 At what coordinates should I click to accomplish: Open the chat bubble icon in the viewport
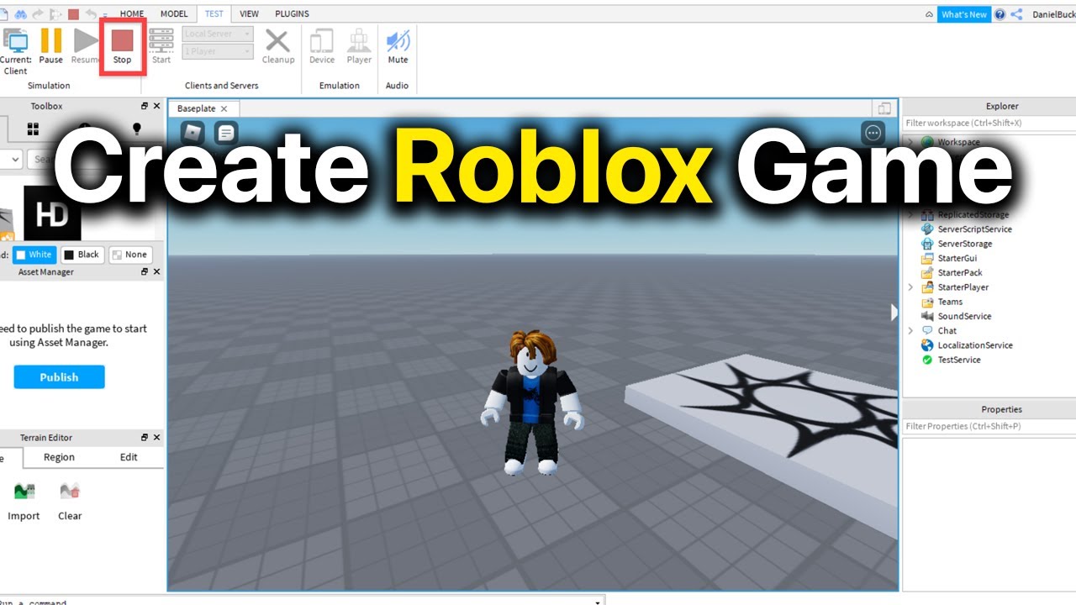pos(226,132)
